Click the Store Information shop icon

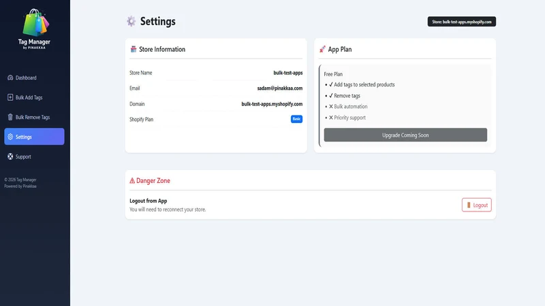(133, 49)
